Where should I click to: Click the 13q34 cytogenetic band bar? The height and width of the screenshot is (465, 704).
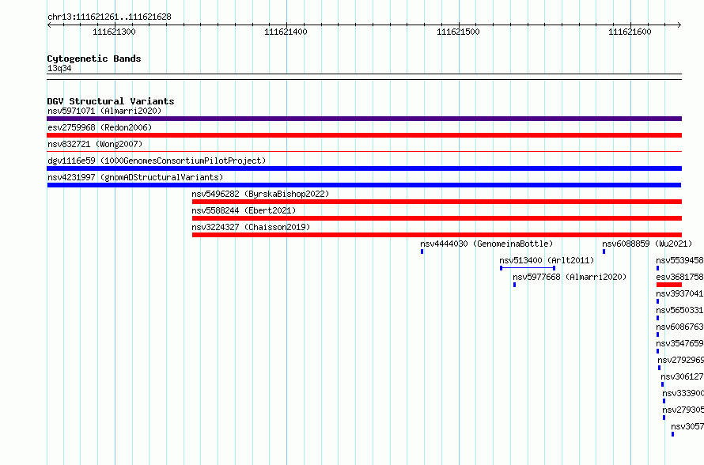(x=364, y=77)
